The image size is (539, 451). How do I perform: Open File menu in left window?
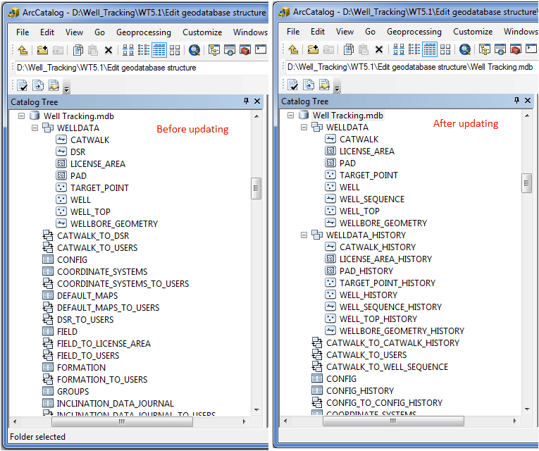coord(23,32)
